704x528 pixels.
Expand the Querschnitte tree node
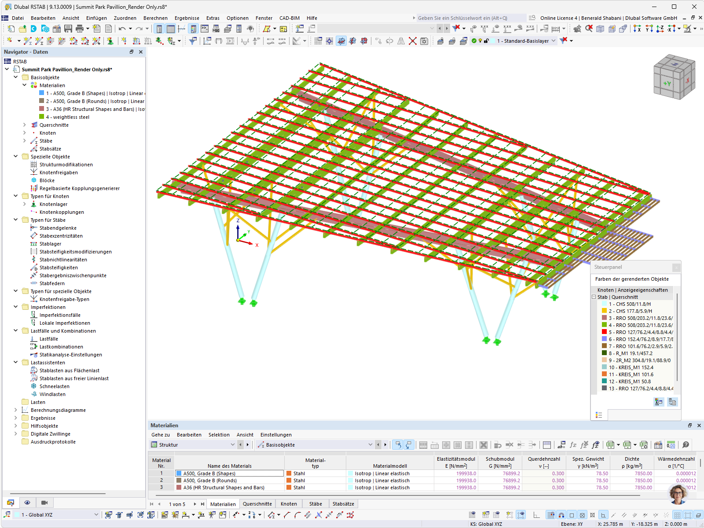point(25,125)
